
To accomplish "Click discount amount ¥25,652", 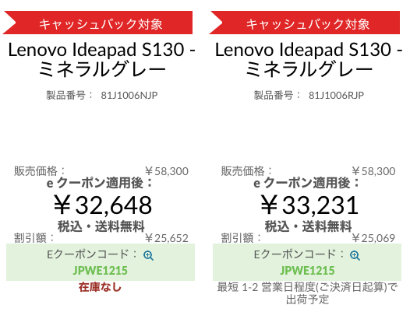I will tap(167, 238).
